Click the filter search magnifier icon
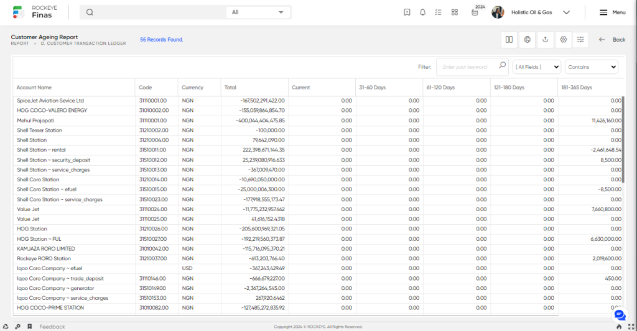Viewport: 637px width, 331px height. [x=503, y=65]
